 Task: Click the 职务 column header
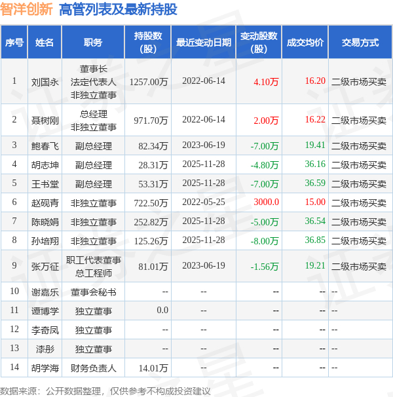coord(93,43)
